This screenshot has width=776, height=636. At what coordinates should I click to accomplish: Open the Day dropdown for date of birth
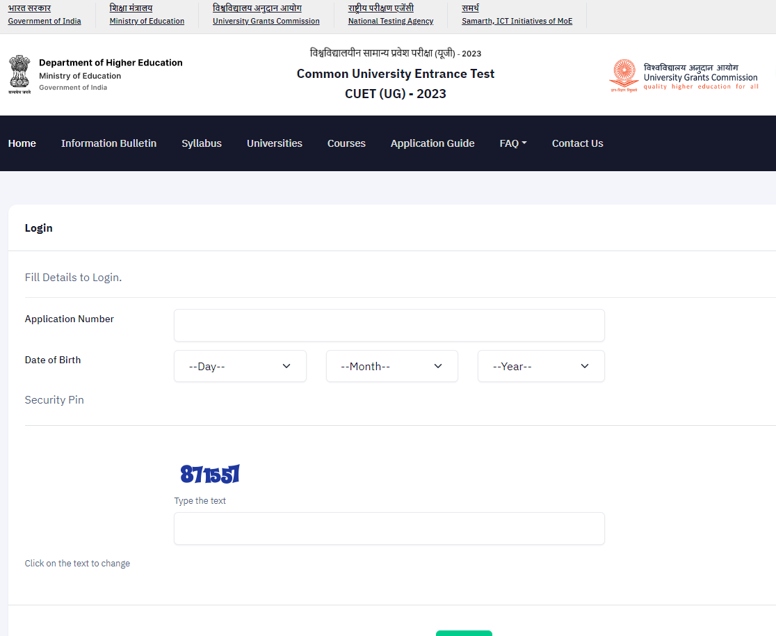[x=240, y=366]
